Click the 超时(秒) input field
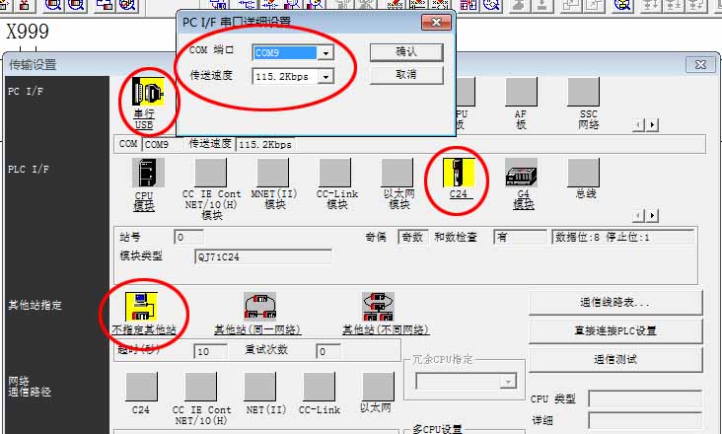The height and width of the screenshot is (434, 722). click(x=212, y=351)
